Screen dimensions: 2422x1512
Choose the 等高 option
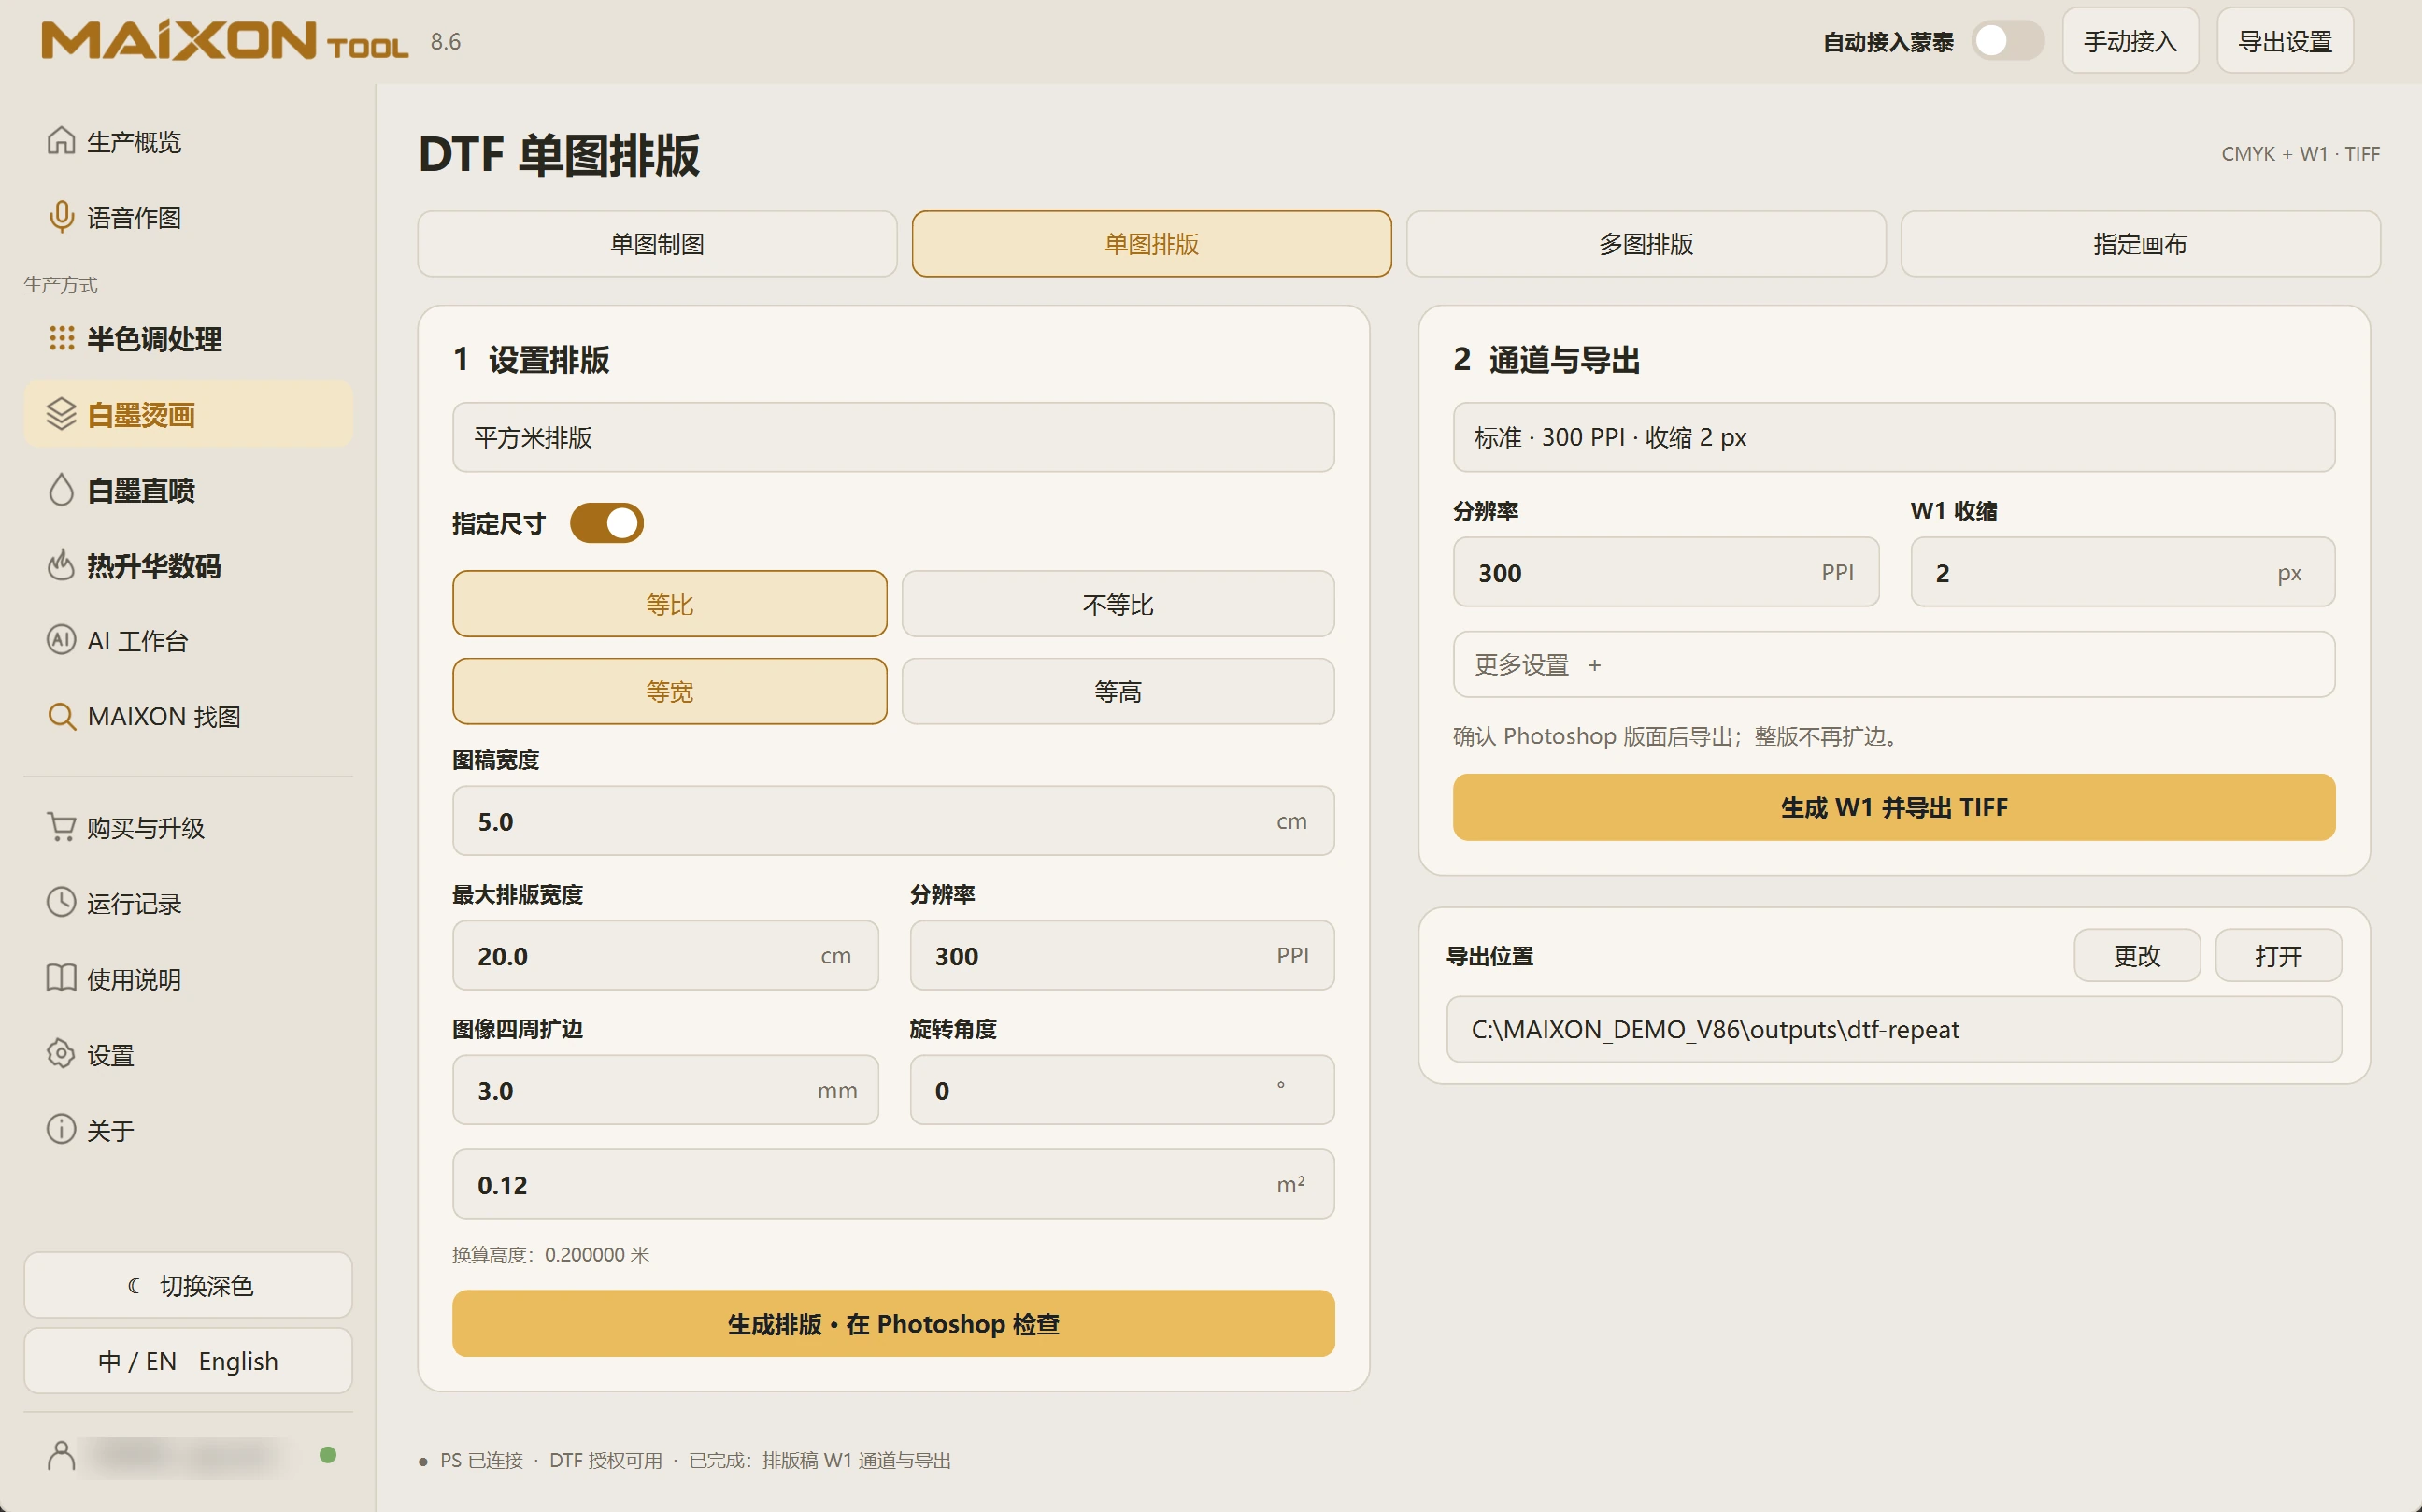(1117, 691)
